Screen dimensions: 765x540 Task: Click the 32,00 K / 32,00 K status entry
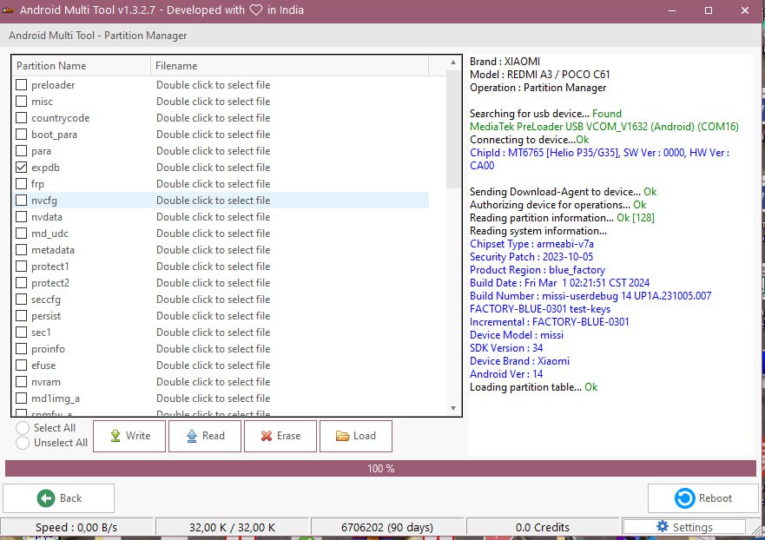click(x=232, y=527)
